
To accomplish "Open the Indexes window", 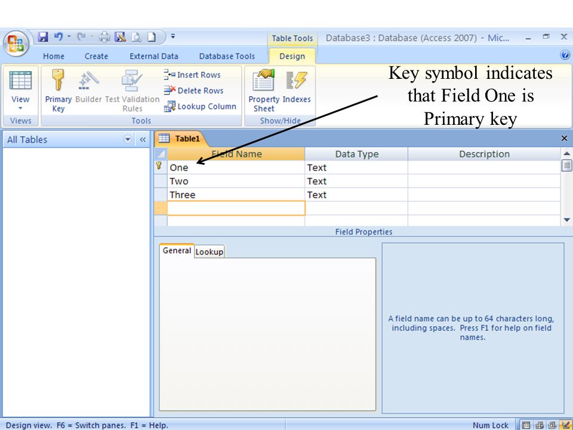I will coord(297,87).
